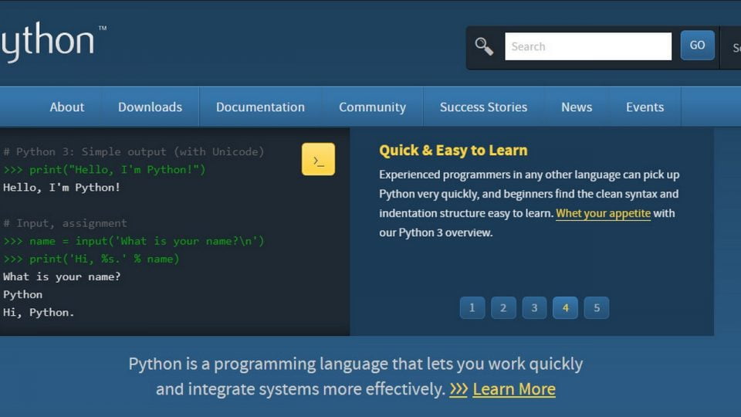Open the Community menu
741x417 pixels.
(x=372, y=107)
